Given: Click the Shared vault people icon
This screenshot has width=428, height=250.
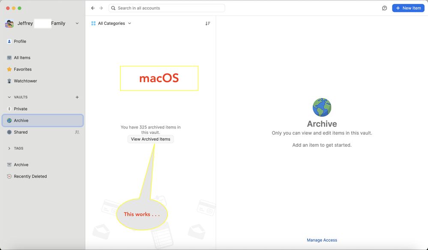Looking at the screenshot, I should tap(77, 132).
